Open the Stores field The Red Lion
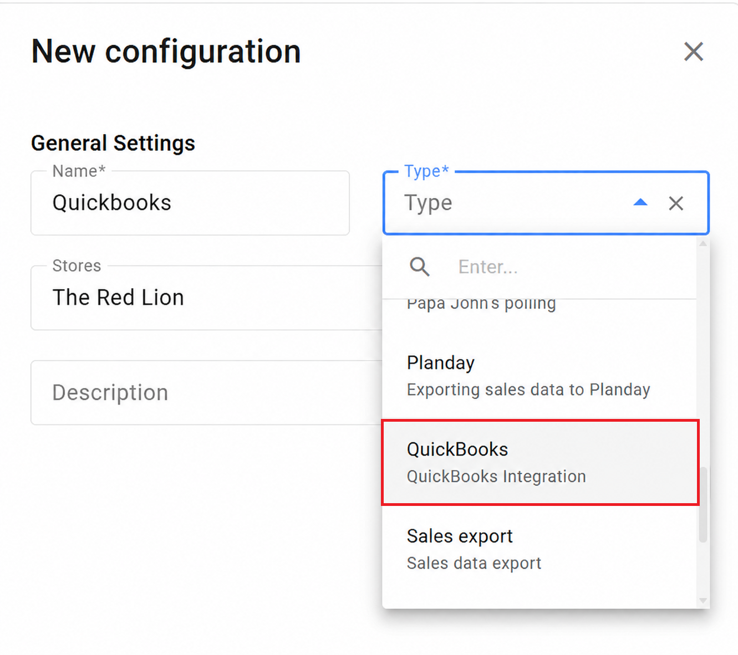Image resolution: width=738 pixels, height=655 pixels. click(207, 298)
